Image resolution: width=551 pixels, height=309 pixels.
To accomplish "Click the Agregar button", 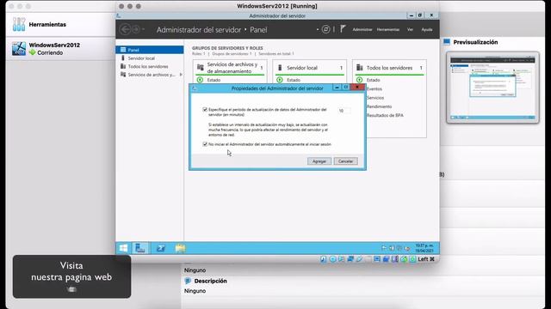I will [319, 161].
